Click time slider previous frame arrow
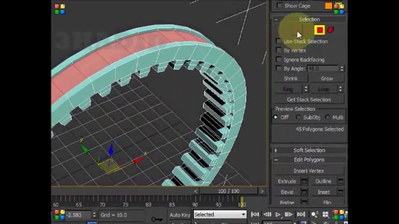399x224 pixels. click(195, 191)
